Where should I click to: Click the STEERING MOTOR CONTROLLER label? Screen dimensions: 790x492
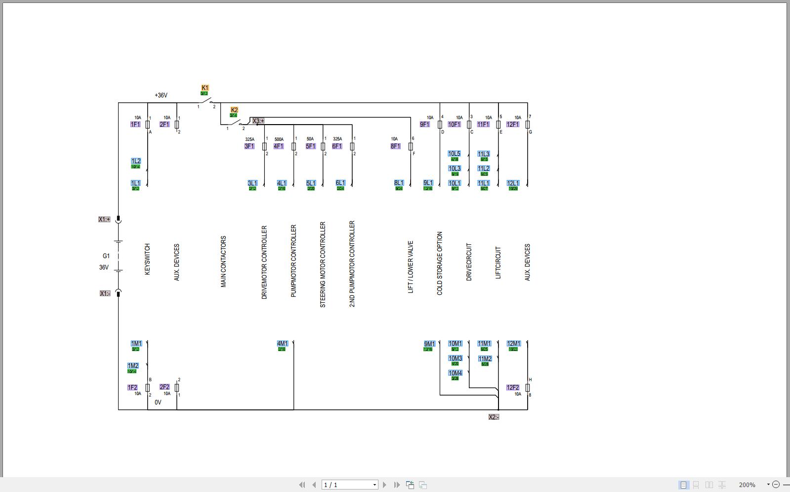pos(323,265)
